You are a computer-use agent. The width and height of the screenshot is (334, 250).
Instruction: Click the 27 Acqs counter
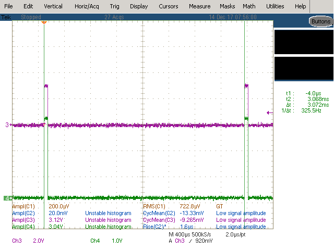[x=114, y=17]
